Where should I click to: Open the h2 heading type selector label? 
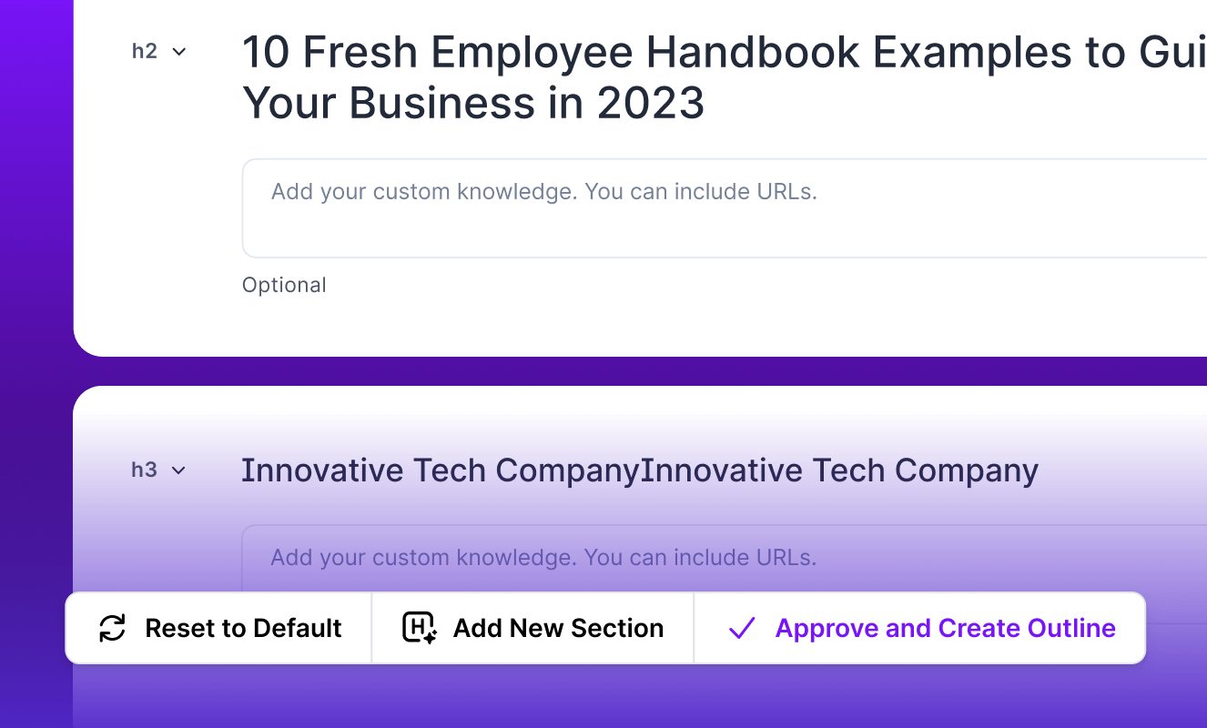tap(145, 52)
